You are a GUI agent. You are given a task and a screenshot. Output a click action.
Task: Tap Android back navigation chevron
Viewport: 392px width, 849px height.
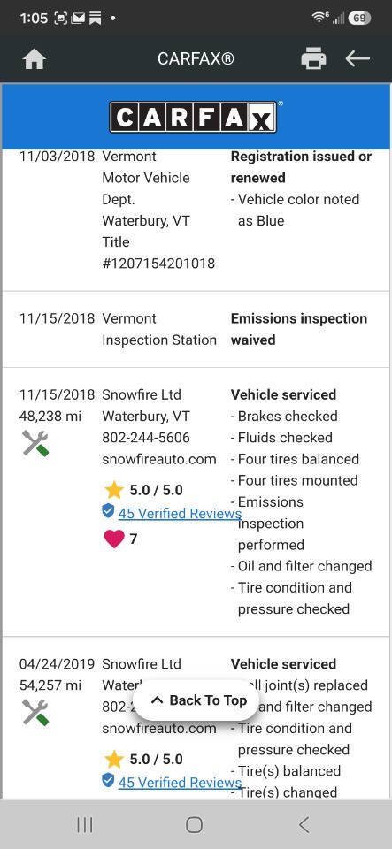point(304,824)
